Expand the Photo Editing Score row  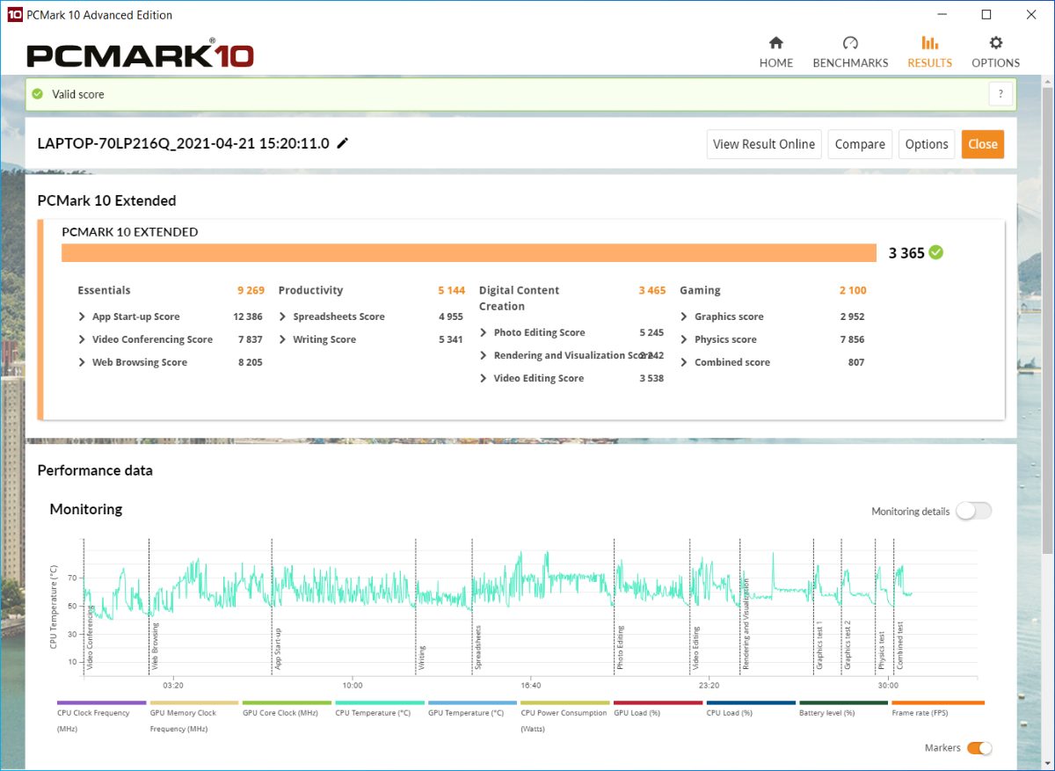484,332
